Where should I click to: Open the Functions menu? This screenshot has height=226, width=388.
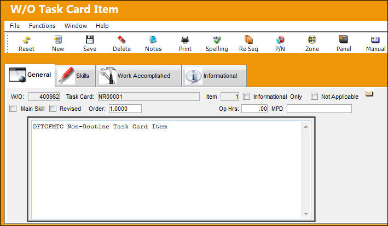[x=42, y=26]
